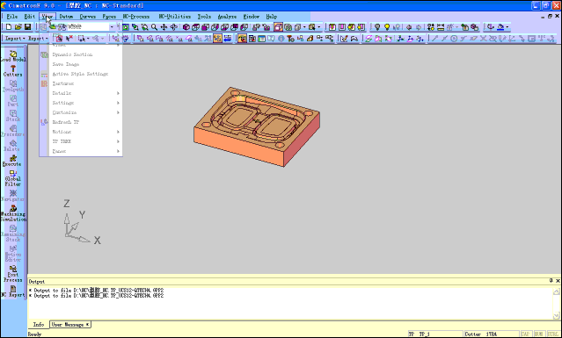The height and width of the screenshot is (338, 562).
Task: Expand the TP TREE submenu
Action: (85, 141)
